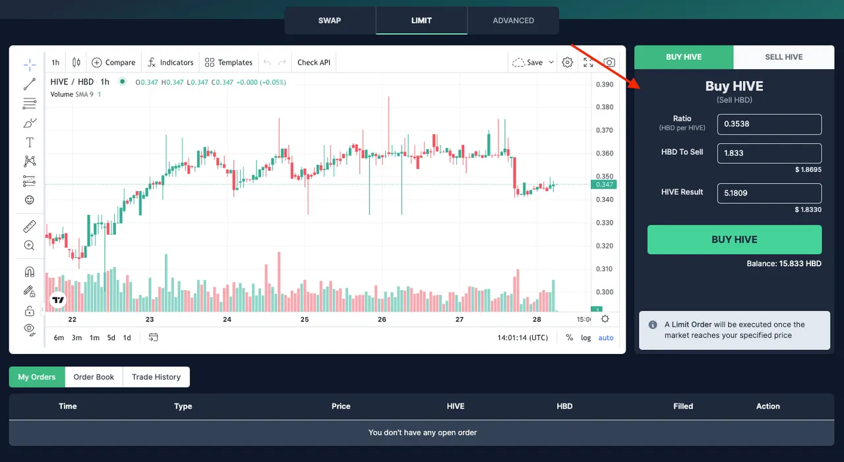The width and height of the screenshot is (844, 462).
Task: Set the date range to 1d
Action: [x=127, y=337]
